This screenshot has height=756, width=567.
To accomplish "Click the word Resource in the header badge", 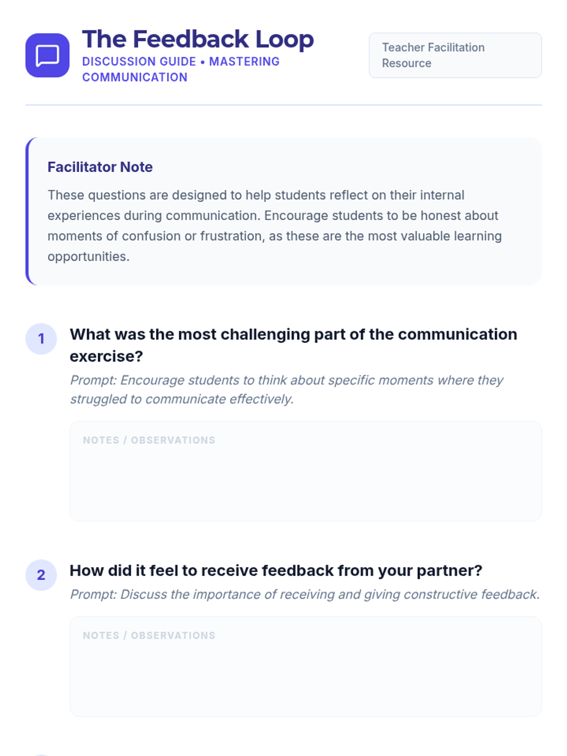I will (406, 63).
